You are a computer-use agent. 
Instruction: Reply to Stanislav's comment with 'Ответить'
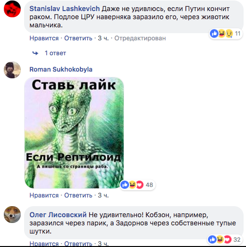coord(78,38)
